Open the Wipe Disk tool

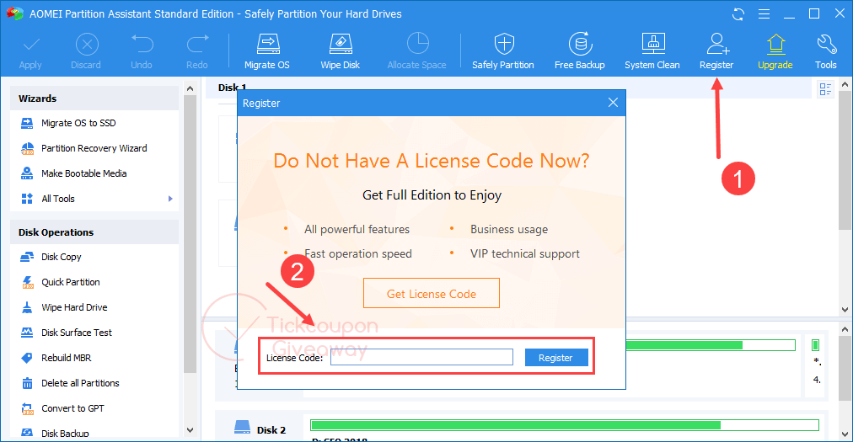[341, 51]
